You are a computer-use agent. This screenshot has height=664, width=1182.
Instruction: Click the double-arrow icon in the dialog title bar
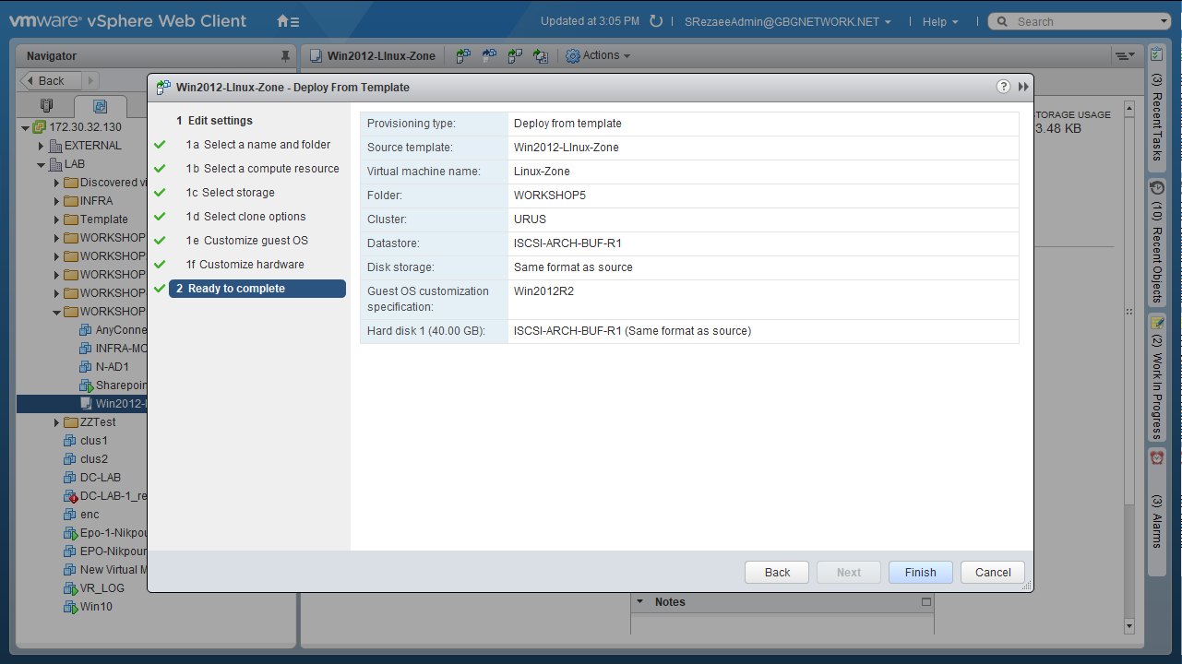pos(1023,87)
